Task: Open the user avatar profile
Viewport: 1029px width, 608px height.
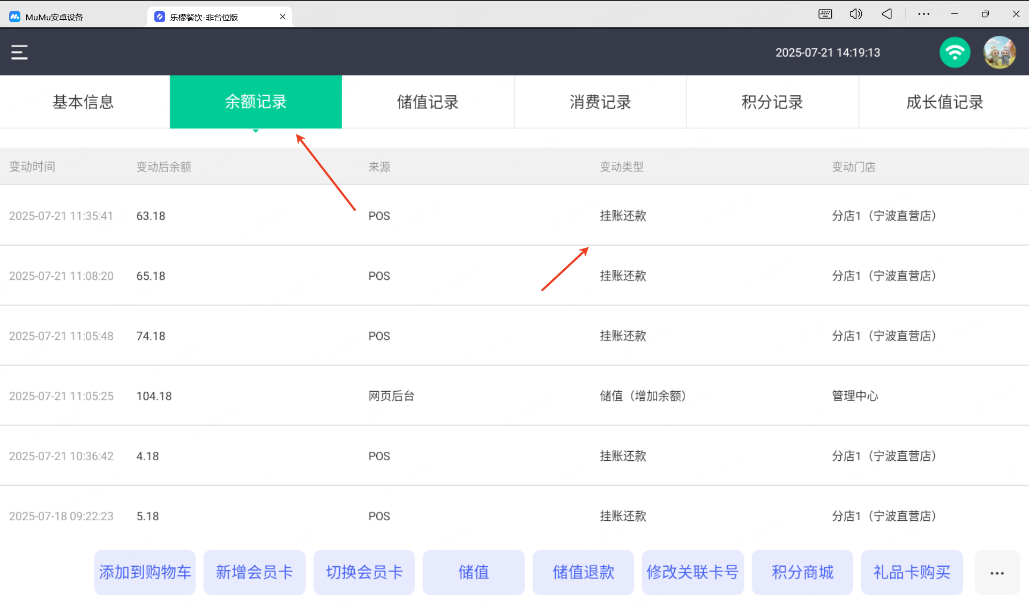Action: tap(1000, 52)
